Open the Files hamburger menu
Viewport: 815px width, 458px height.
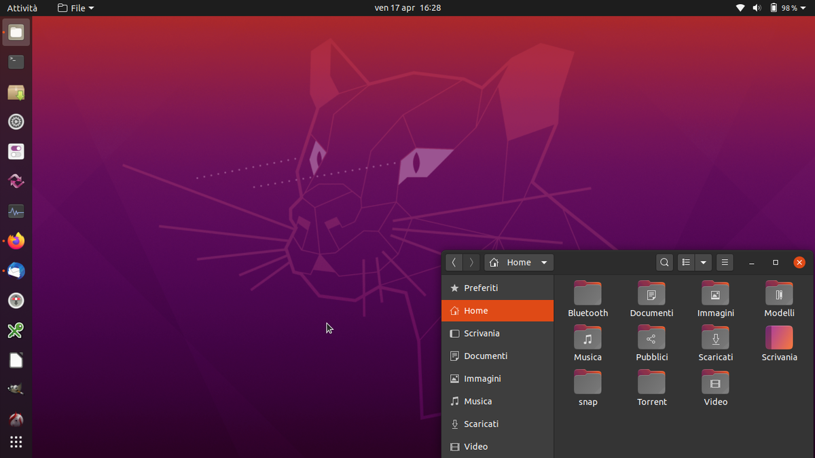coord(725,262)
